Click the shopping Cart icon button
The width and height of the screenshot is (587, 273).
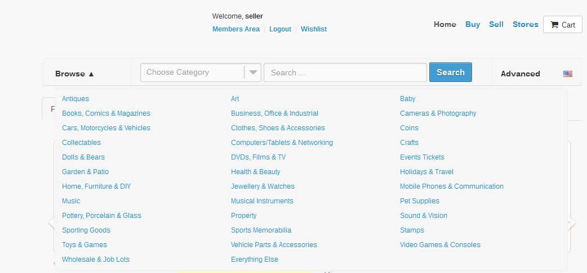tap(562, 25)
